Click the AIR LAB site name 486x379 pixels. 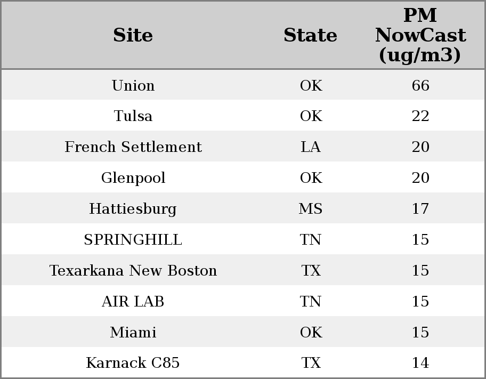click(133, 302)
